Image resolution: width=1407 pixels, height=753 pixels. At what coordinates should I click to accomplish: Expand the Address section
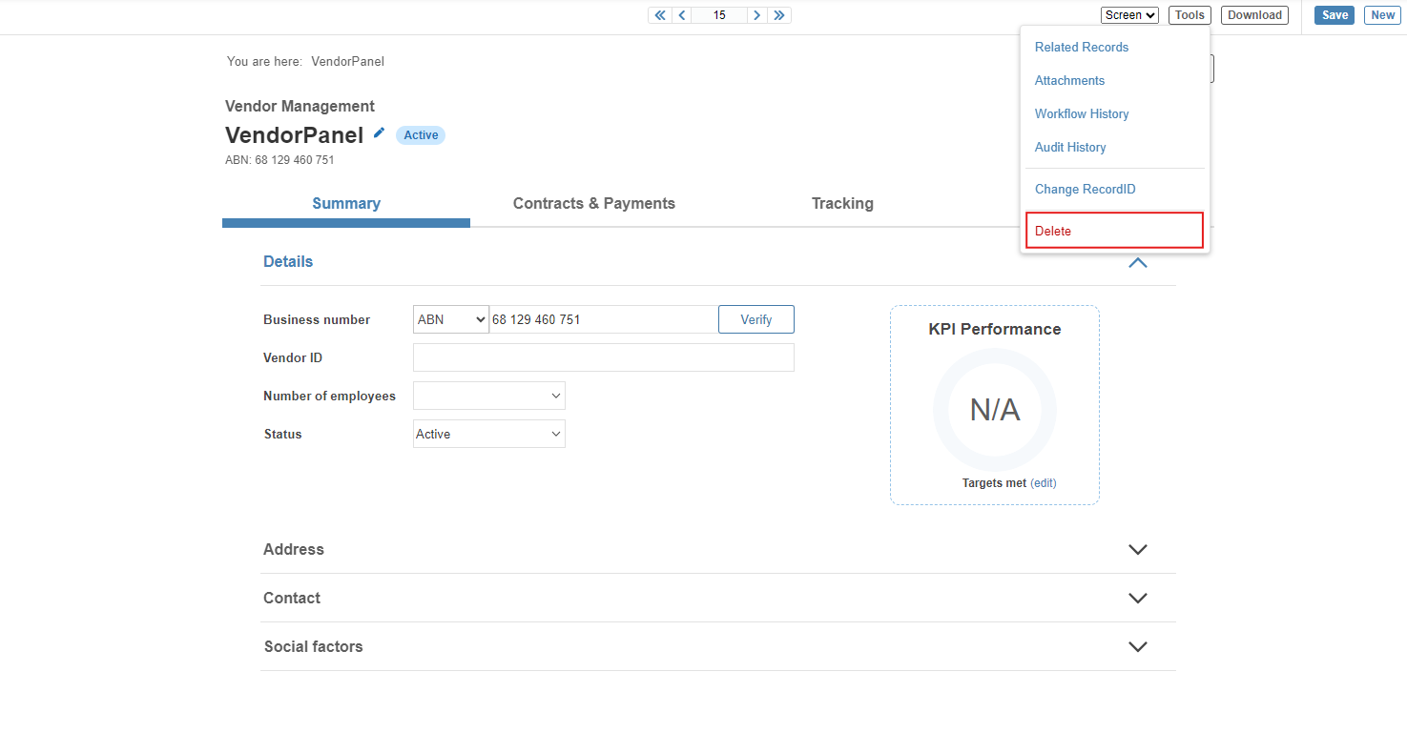[1137, 550]
